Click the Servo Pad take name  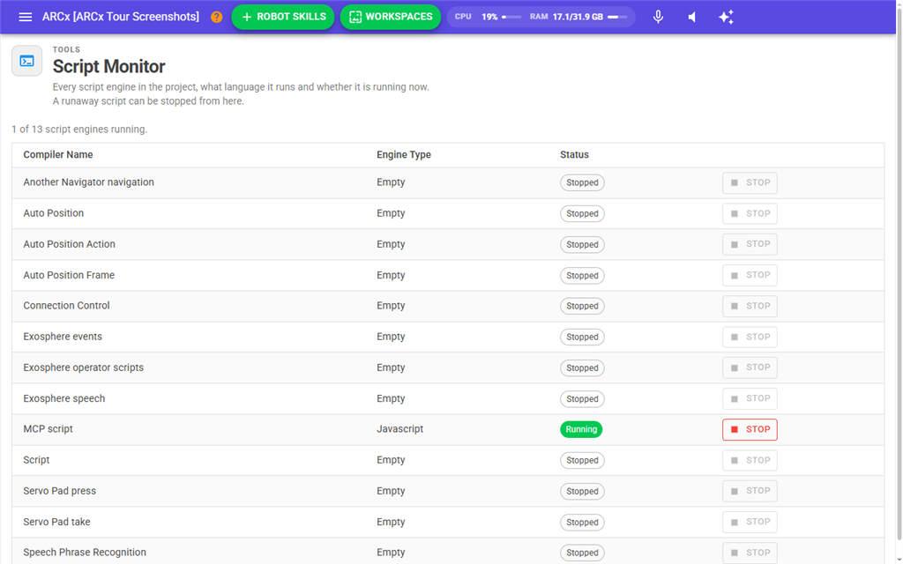pyautogui.click(x=56, y=522)
